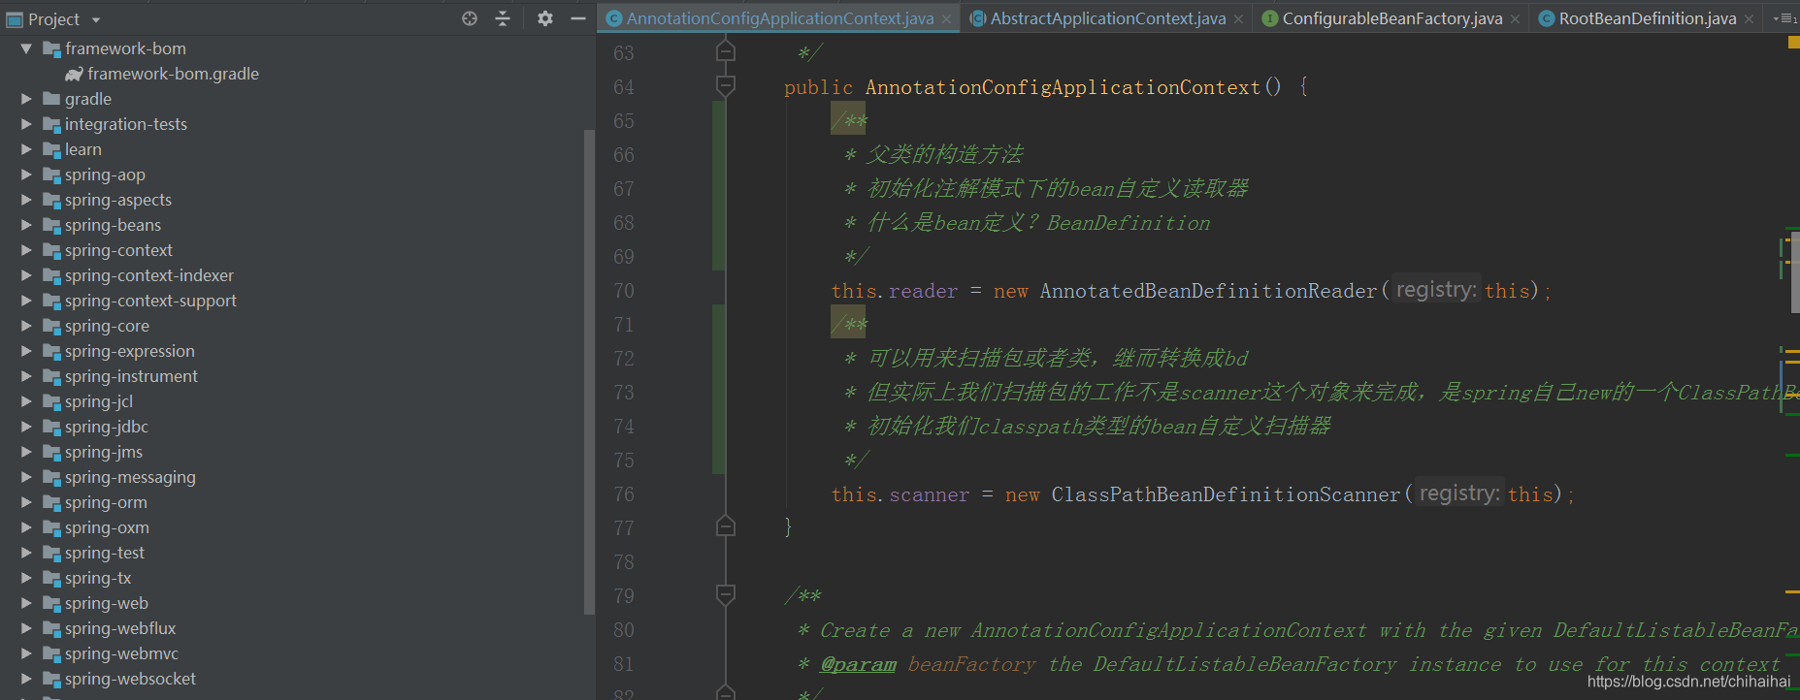Click the fold marker at line 63
The height and width of the screenshot is (700, 1800).
(725, 51)
